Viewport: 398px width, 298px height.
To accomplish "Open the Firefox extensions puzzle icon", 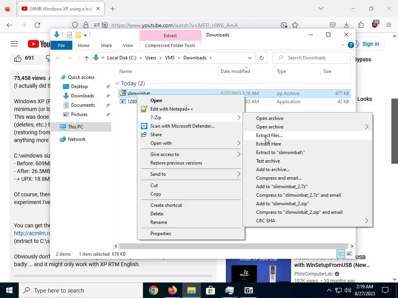I will pos(361,25).
